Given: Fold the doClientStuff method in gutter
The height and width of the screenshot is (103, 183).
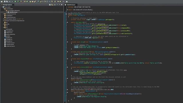Looking at the screenshot, I should pyautogui.click(x=67, y=52).
